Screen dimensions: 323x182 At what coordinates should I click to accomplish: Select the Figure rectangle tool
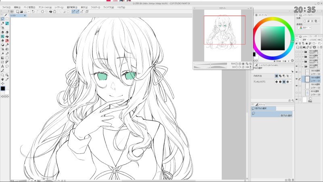tap(7, 58)
